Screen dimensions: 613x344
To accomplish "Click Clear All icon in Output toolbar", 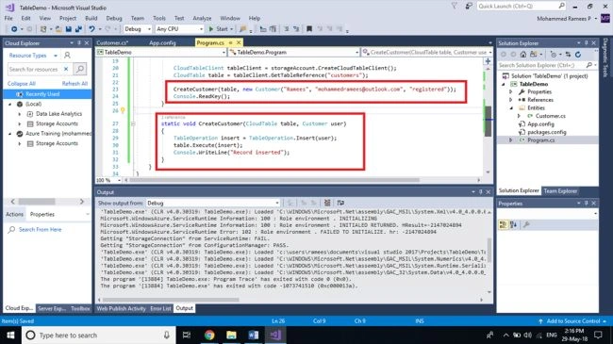I will click(x=327, y=203).
